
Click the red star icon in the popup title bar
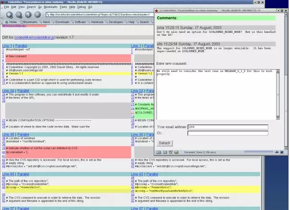(x=157, y=11)
